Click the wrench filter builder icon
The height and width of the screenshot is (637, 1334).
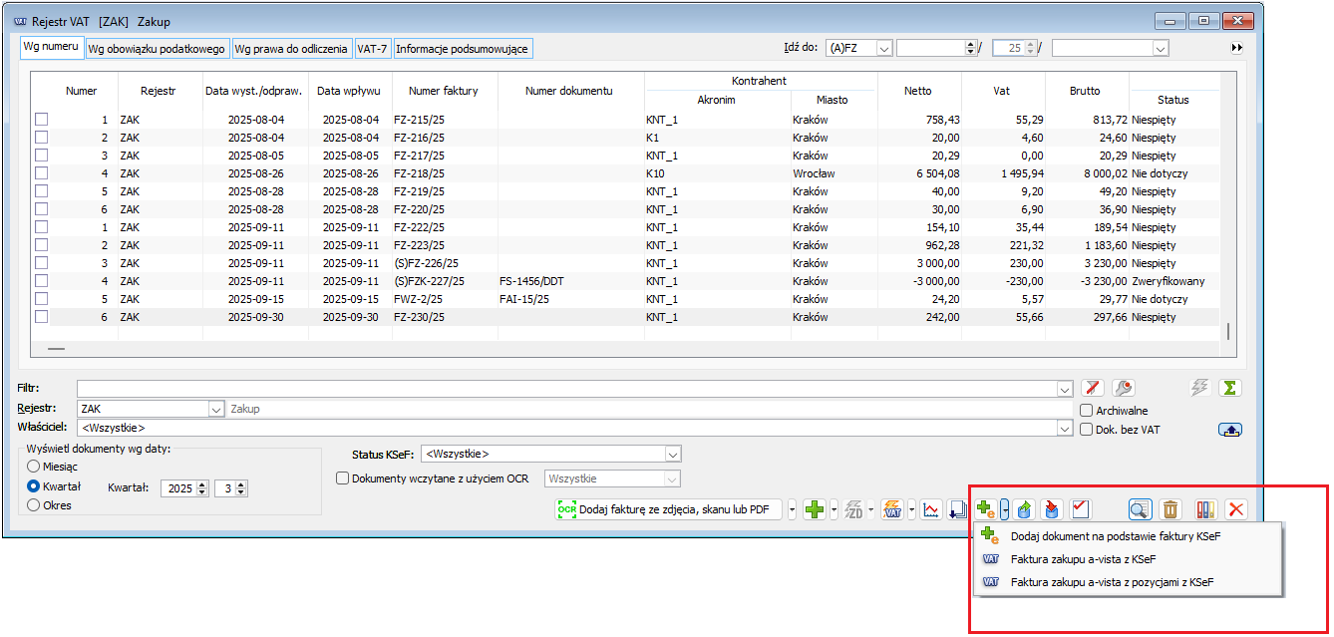[1124, 389]
